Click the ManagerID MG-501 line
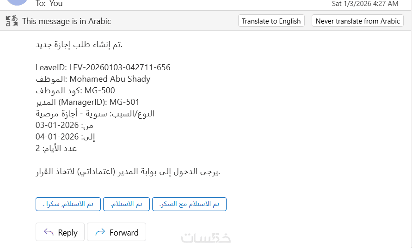412x248 pixels. coord(87,102)
